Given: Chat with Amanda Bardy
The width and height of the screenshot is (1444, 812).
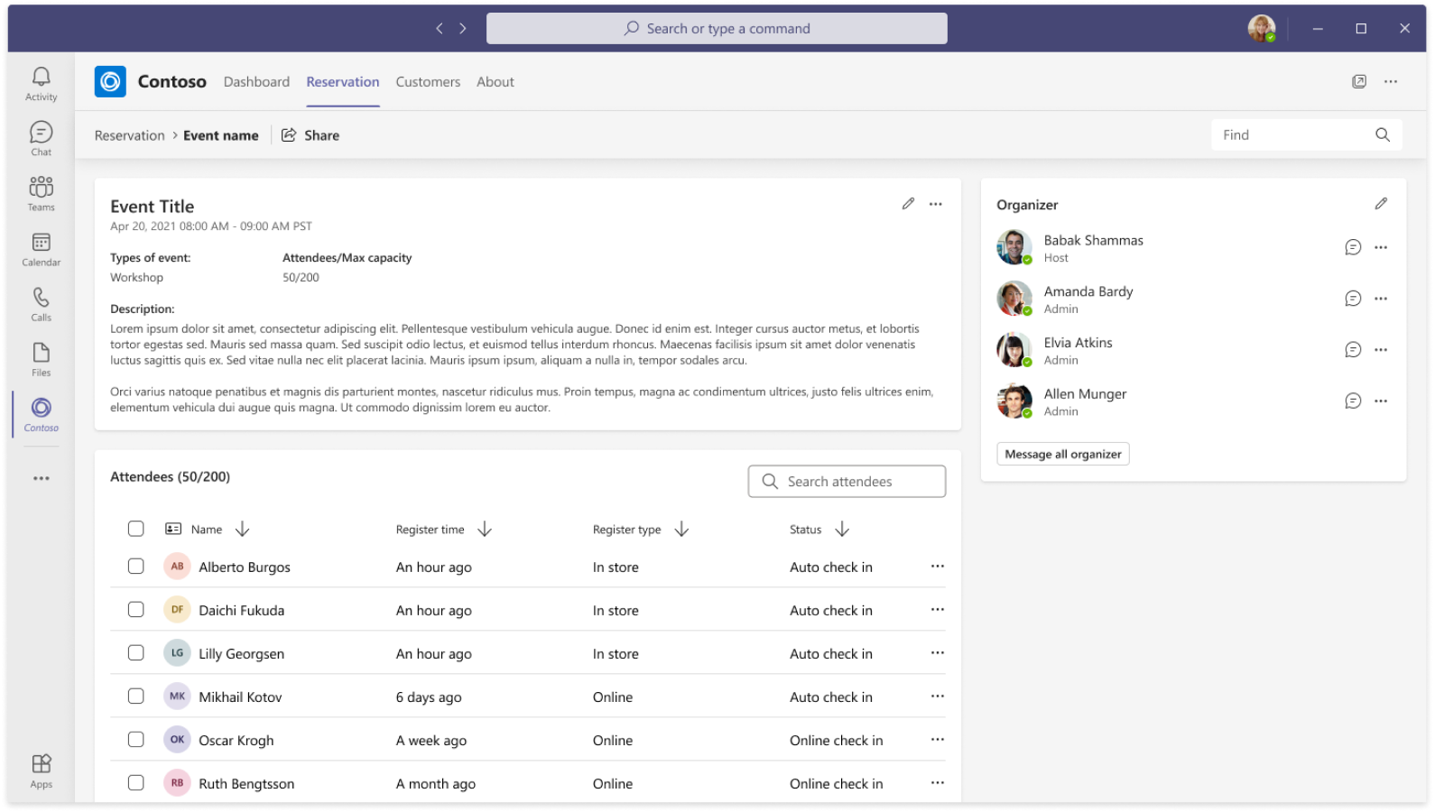Looking at the screenshot, I should (1353, 299).
